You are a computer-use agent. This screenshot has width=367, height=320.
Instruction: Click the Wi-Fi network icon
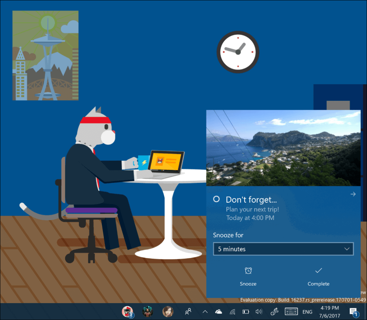pos(232,311)
